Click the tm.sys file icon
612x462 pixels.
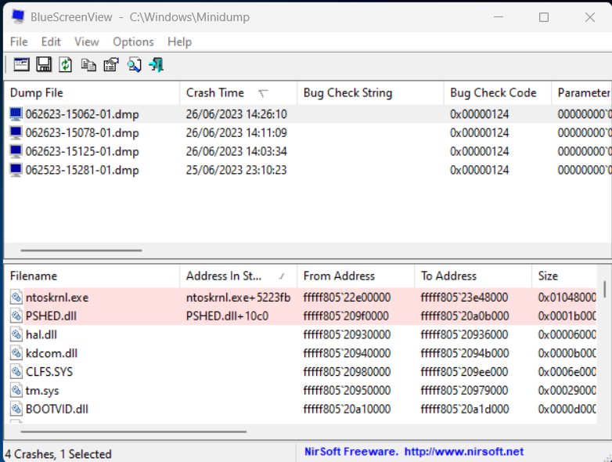tap(16, 391)
